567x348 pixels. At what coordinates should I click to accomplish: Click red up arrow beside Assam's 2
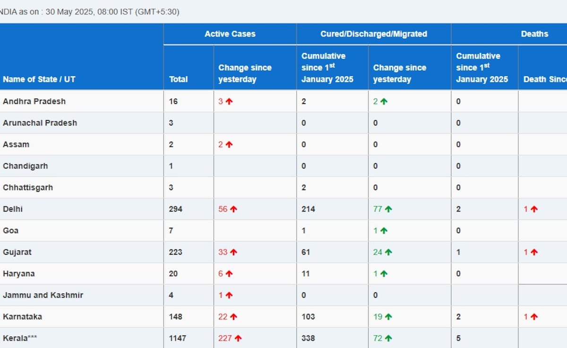click(x=229, y=145)
